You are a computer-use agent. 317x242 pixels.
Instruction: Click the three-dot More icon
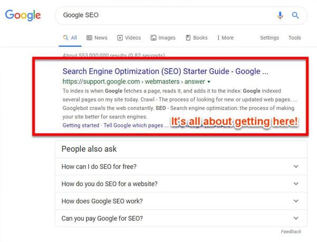219,38
